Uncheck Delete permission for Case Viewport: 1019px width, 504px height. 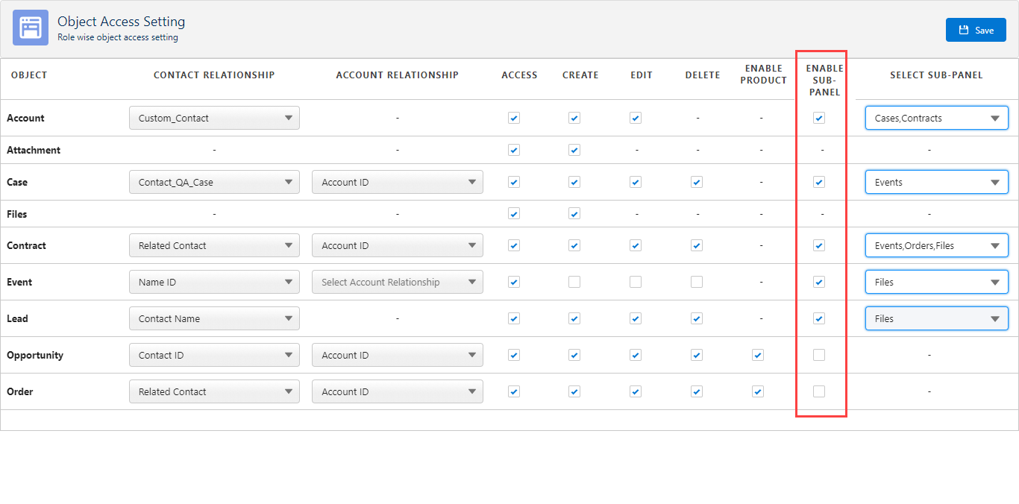[x=697, y=182]
